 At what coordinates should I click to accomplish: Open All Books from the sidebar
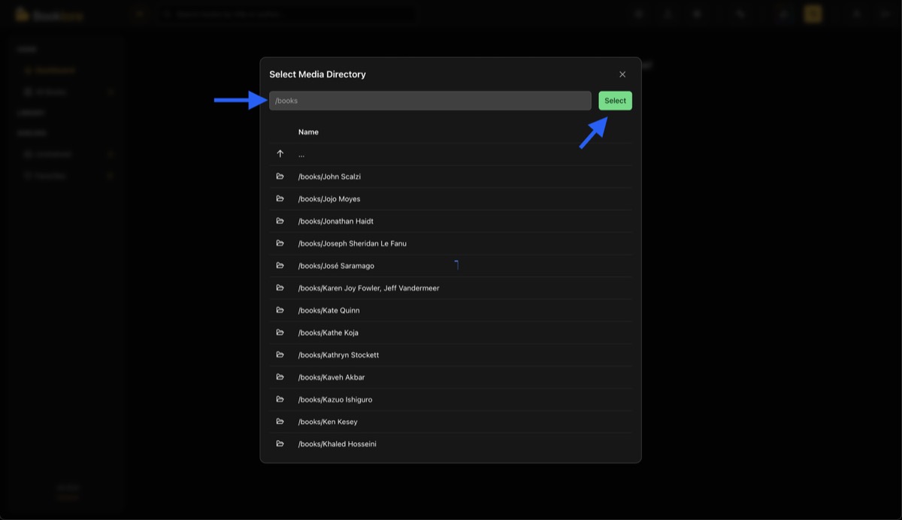[x=51, y=91]
